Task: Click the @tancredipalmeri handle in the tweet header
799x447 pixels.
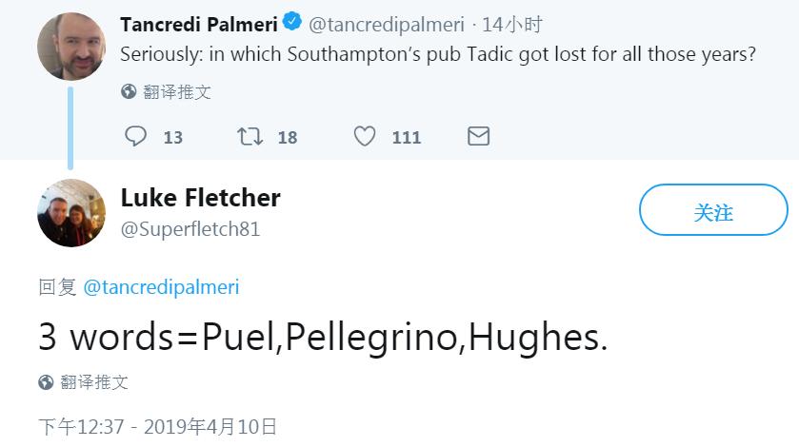Action: tap(387, 25)
